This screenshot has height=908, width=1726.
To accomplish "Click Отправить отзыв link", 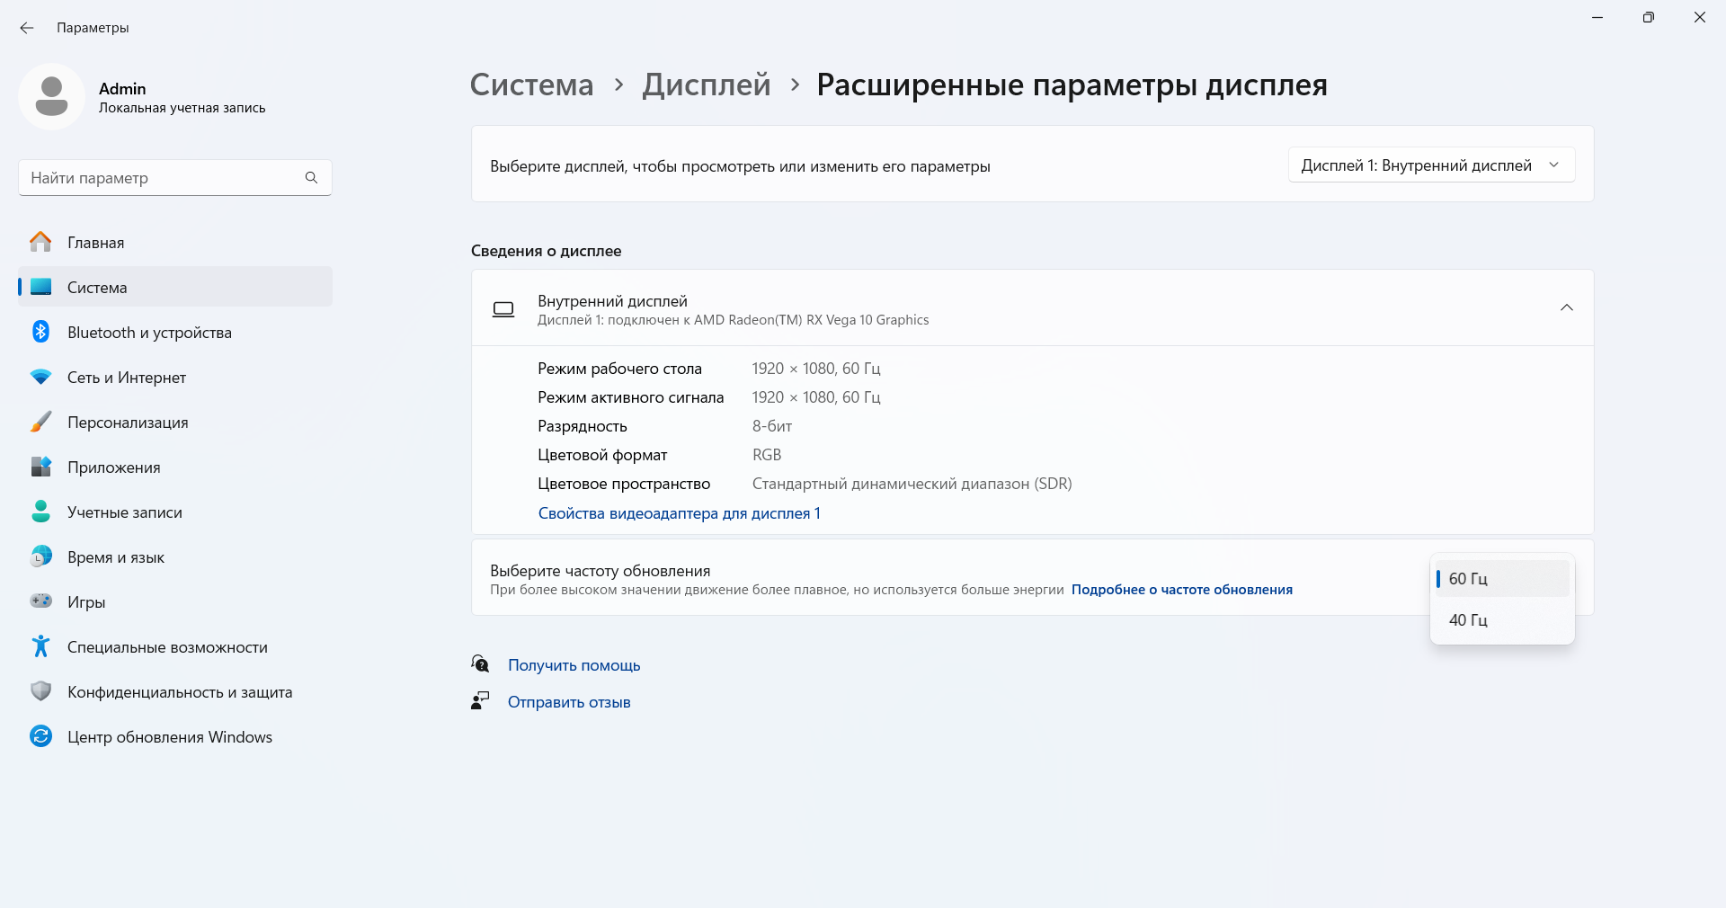I will (569, 702).
